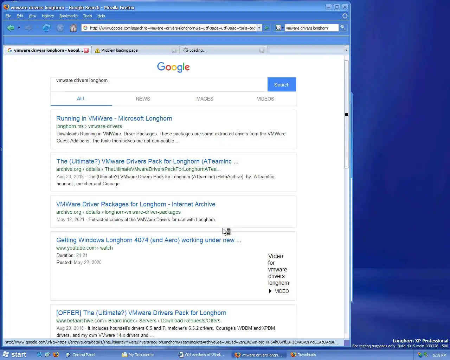The image size is (450, 360).
Task: Close the Problem loading page tab
Action: tap(174, 50)
